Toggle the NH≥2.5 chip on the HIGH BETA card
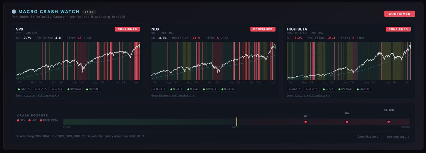 (x=295, y=89)
